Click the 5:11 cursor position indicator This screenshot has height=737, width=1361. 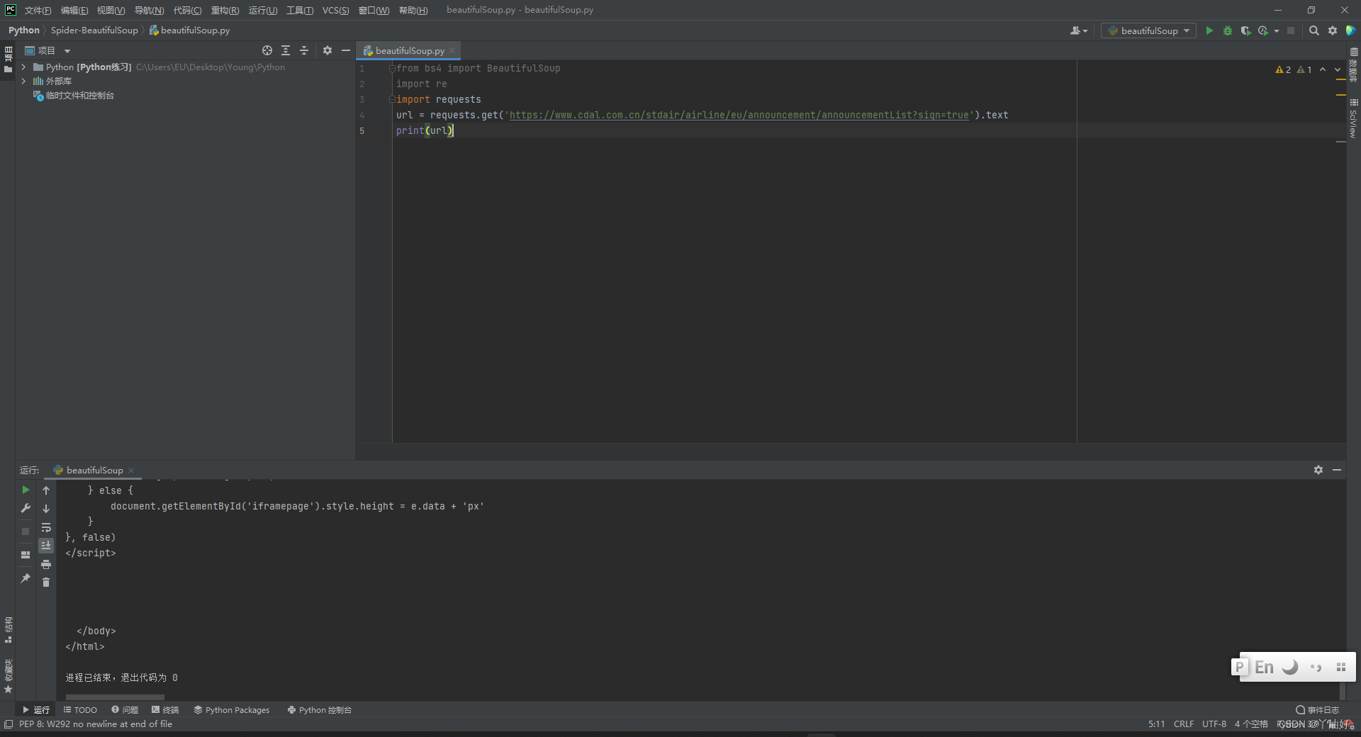[x=1156, y=724]
